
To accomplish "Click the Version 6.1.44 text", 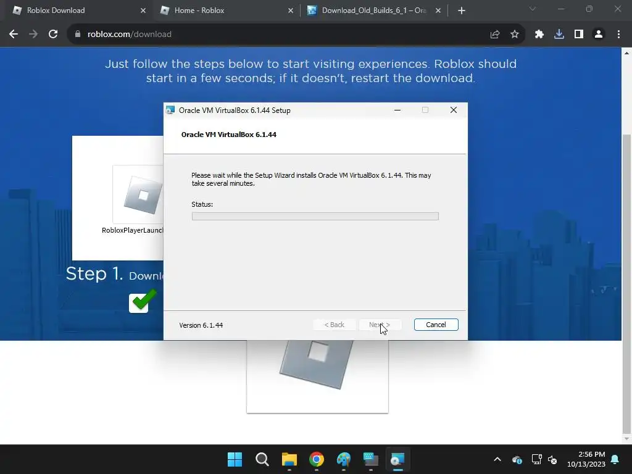I will pos(201,325).
